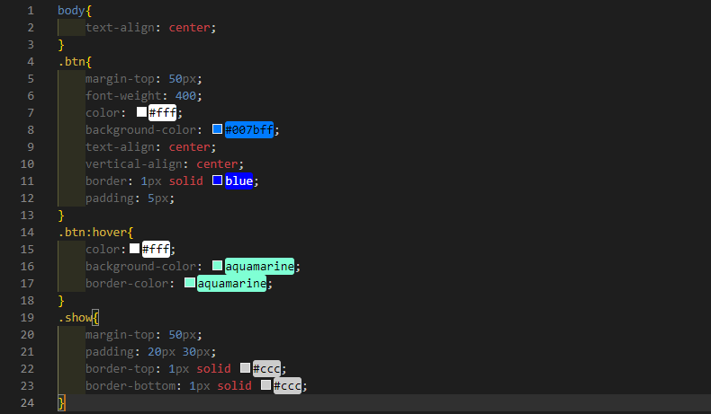The height and width of the screenshot is (414, 711).
Task: Click the 'text-align' property on line 9
Action: tap(120, 147)
